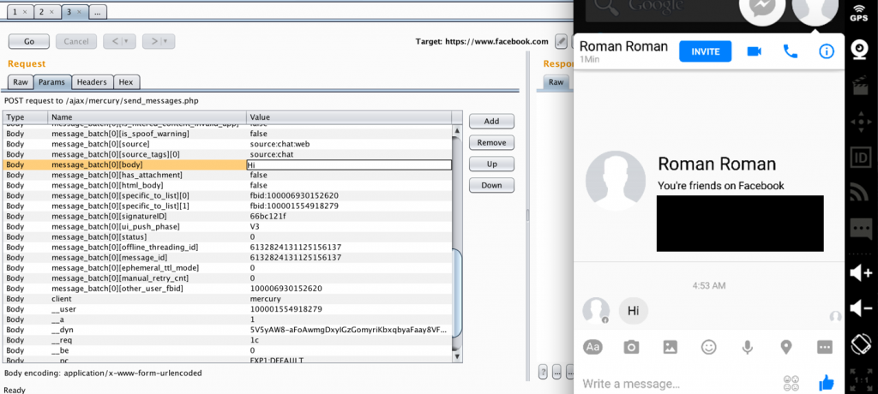Image resolution: width=878 pixels, height=394 pixels.
Task: Switch to the Request Headers tab
Action: click(x=92, y=81)
